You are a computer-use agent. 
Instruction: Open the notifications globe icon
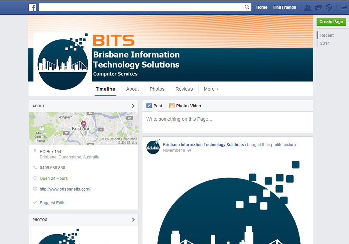329,8
